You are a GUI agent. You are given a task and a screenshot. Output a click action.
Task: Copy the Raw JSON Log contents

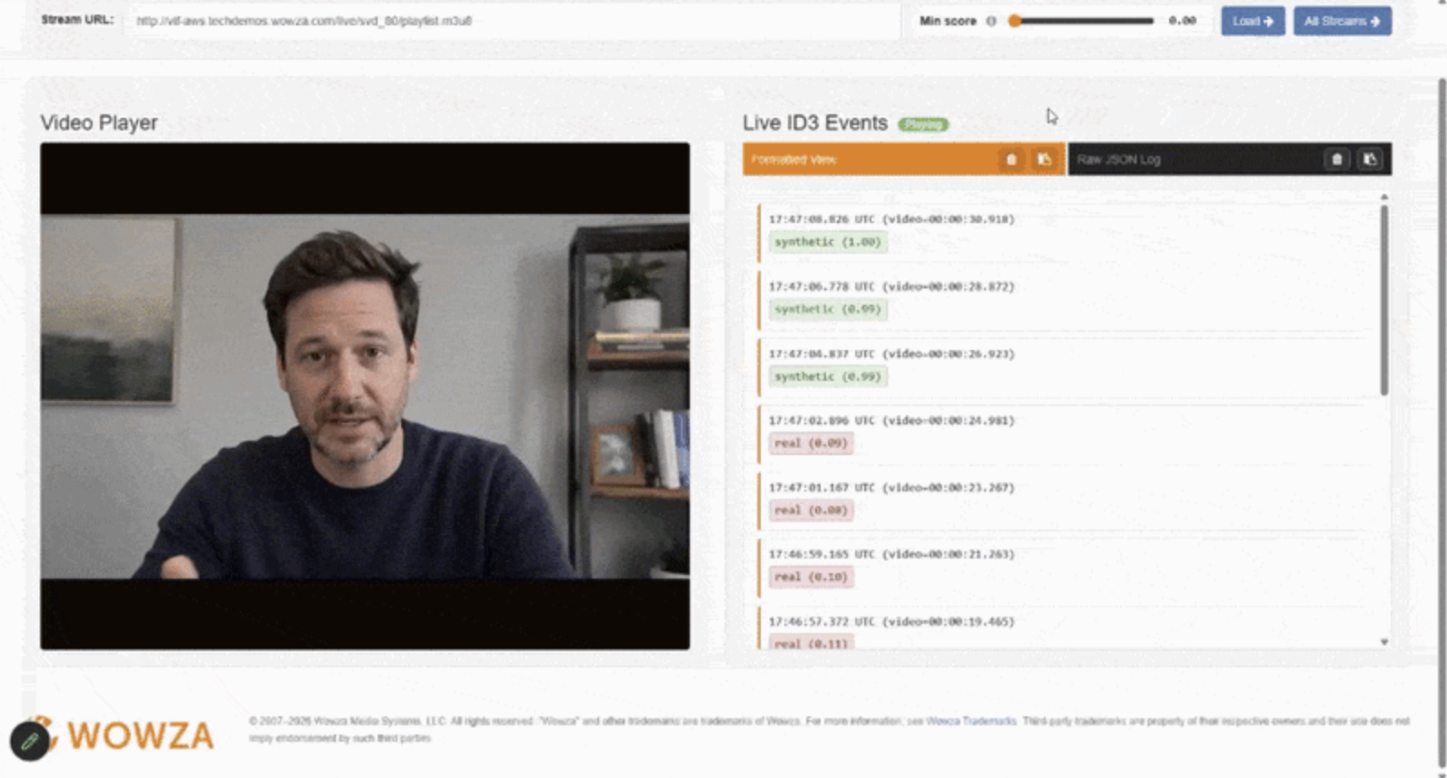(x=1370, y=160)
